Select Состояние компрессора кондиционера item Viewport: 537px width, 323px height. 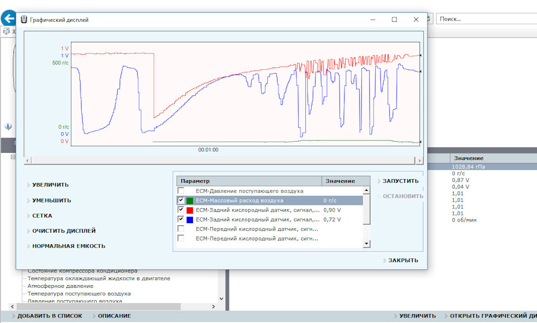[82, 271]
